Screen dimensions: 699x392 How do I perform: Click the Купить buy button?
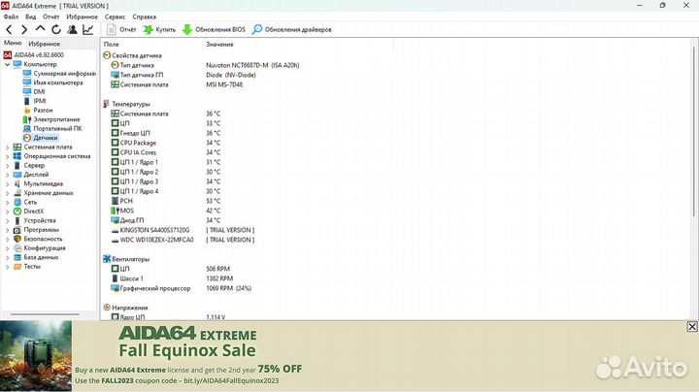(x=158, y=29)
